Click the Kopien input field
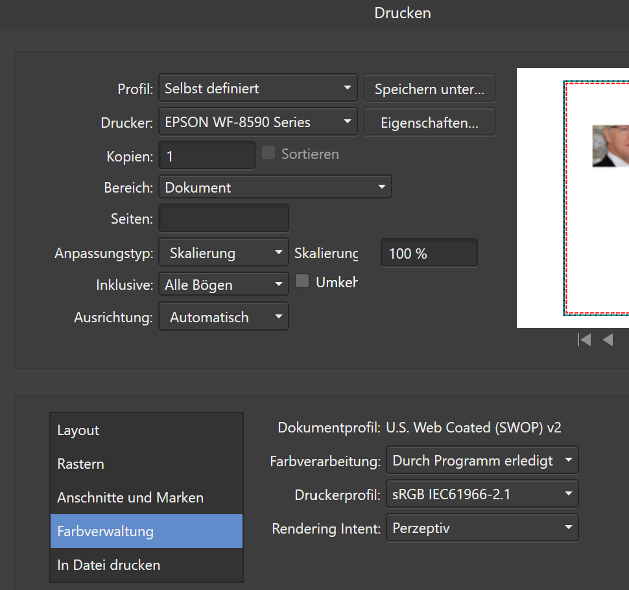629x590 pixels. [x=207, y=156]
